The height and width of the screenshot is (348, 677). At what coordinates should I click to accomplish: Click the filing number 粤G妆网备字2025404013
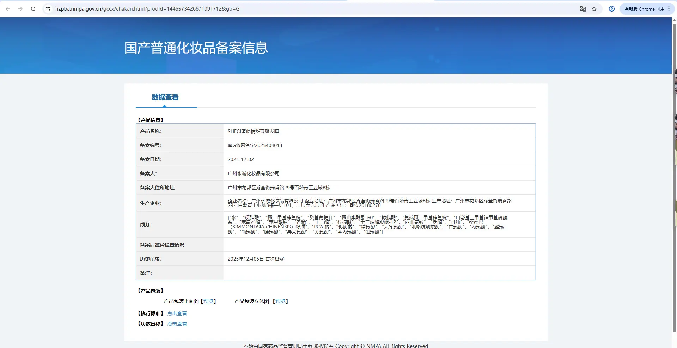coord(255,145)
